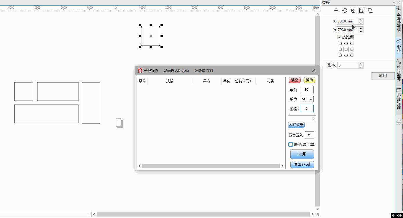The height and width of the screenshot is (218, 403).
Task: Select the Rotate transform icon
Action: pos(345,11)
